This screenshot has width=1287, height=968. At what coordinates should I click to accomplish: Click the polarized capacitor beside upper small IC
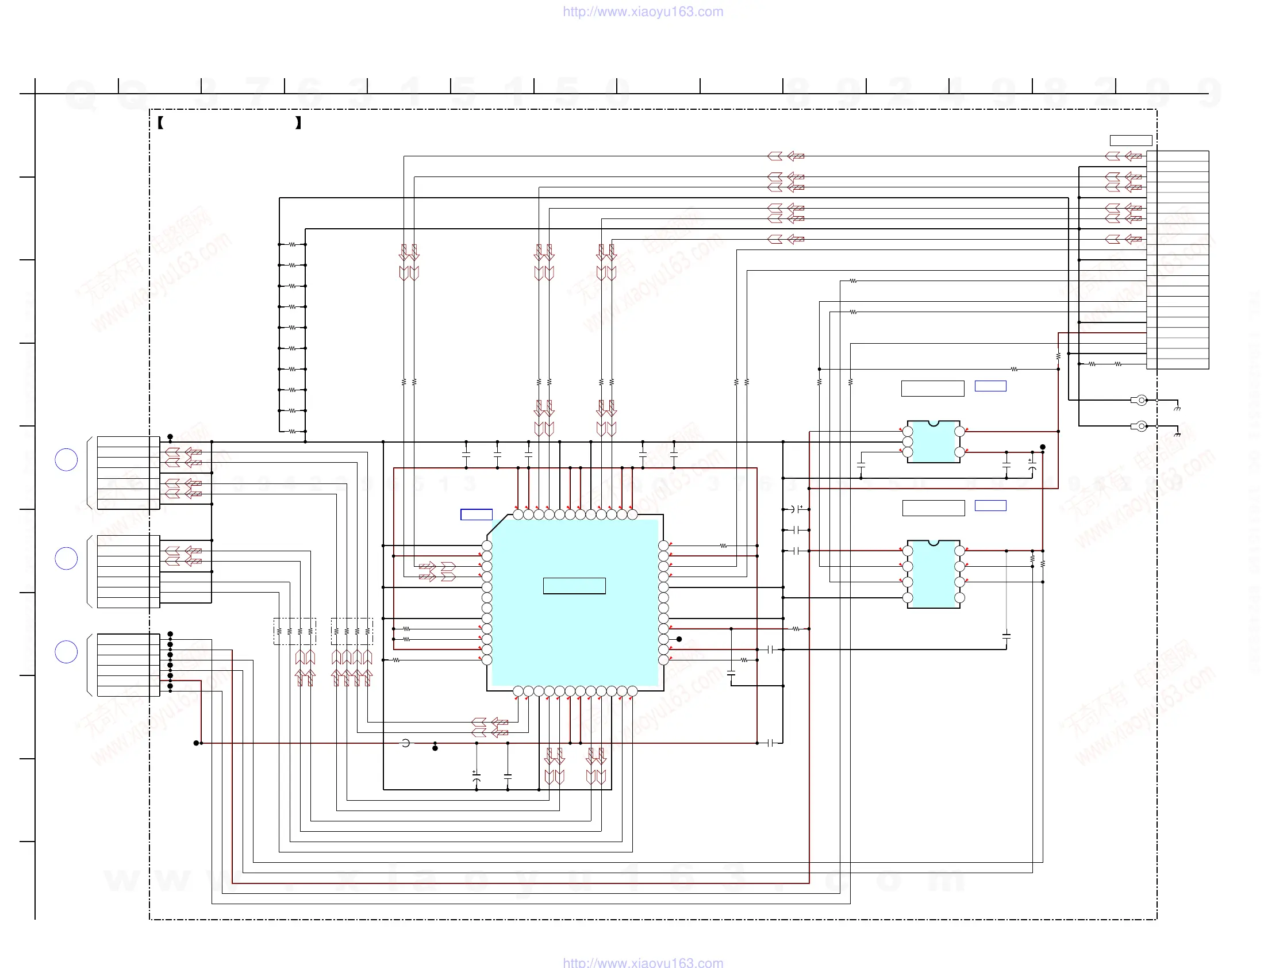1032,465
